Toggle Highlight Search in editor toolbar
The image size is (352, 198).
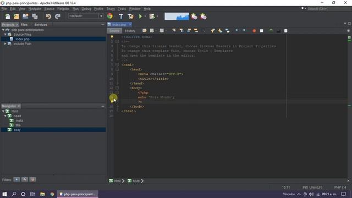(x=196, y=31)
